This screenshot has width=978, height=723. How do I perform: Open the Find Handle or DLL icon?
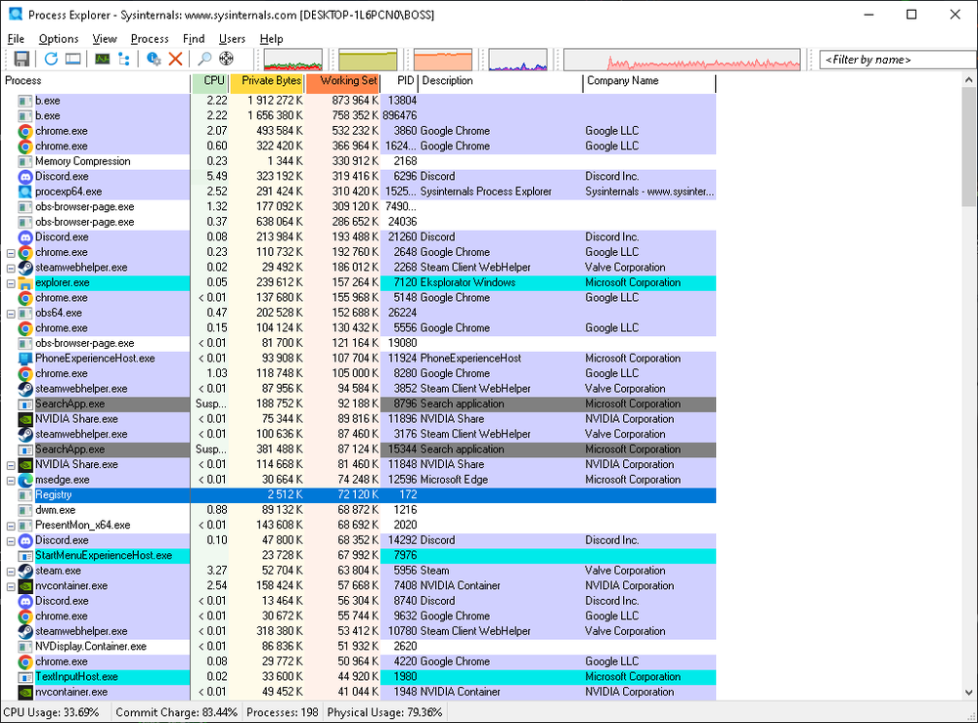[x=204, y=60]
